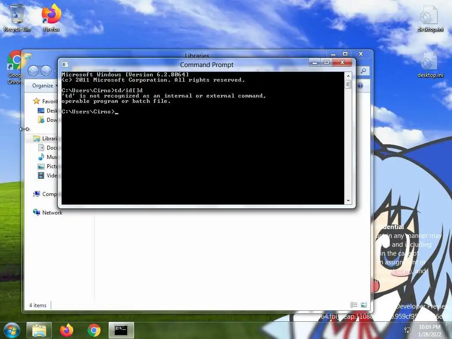Click the Back button in Libraries window
This screenshot has height=339, width=452.
(33, 71)
